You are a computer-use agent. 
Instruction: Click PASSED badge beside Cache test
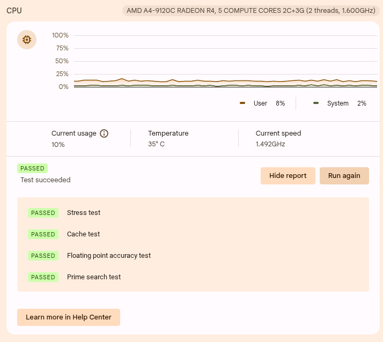(x=43, y=234)
